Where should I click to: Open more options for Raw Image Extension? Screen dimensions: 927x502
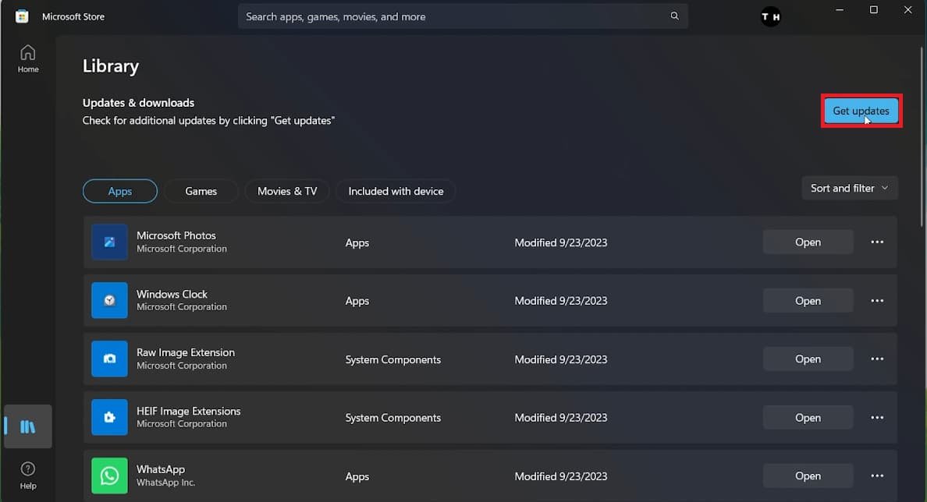pos(877,359)
